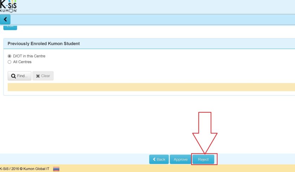Click the partially hidden Edit button
This screenshot has height=172, width=295.
click(x=10, y=27)
